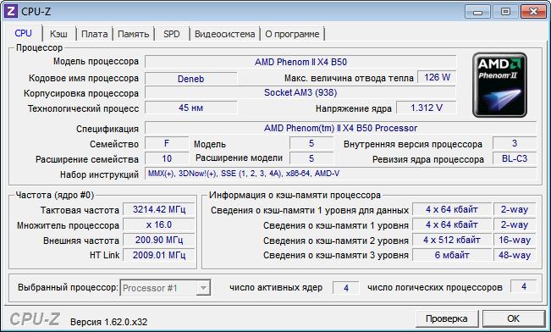Click the HT Link value 2009.01 МГц

click(x=159, y=255)
